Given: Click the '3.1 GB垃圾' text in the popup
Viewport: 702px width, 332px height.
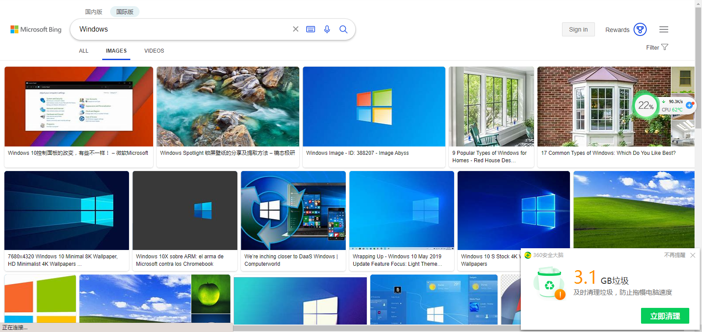Looking at the screenshot, I should click(x=601, y=278).
